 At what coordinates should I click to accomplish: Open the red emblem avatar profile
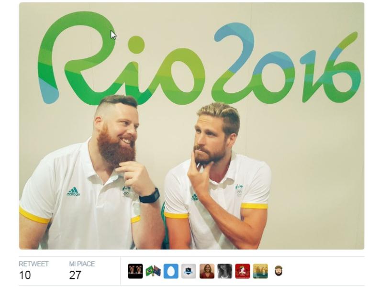tap(243, 271)
